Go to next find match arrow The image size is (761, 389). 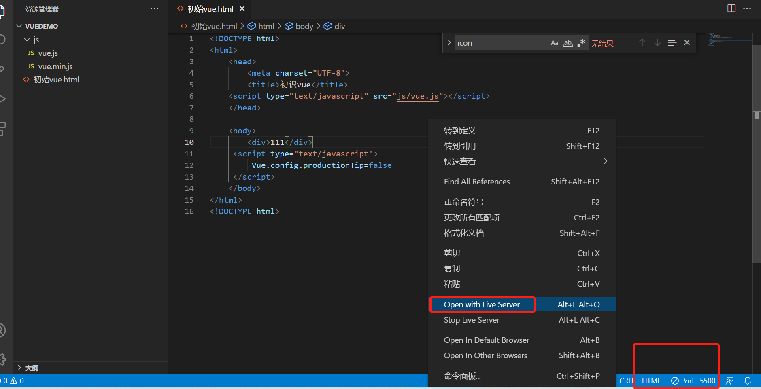(657, 42)
